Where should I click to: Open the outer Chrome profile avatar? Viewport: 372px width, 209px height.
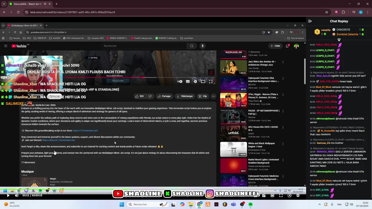click(x=361, y=12)
